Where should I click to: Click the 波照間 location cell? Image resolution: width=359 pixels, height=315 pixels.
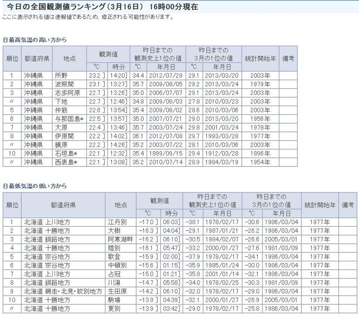(x=65, y=84)
